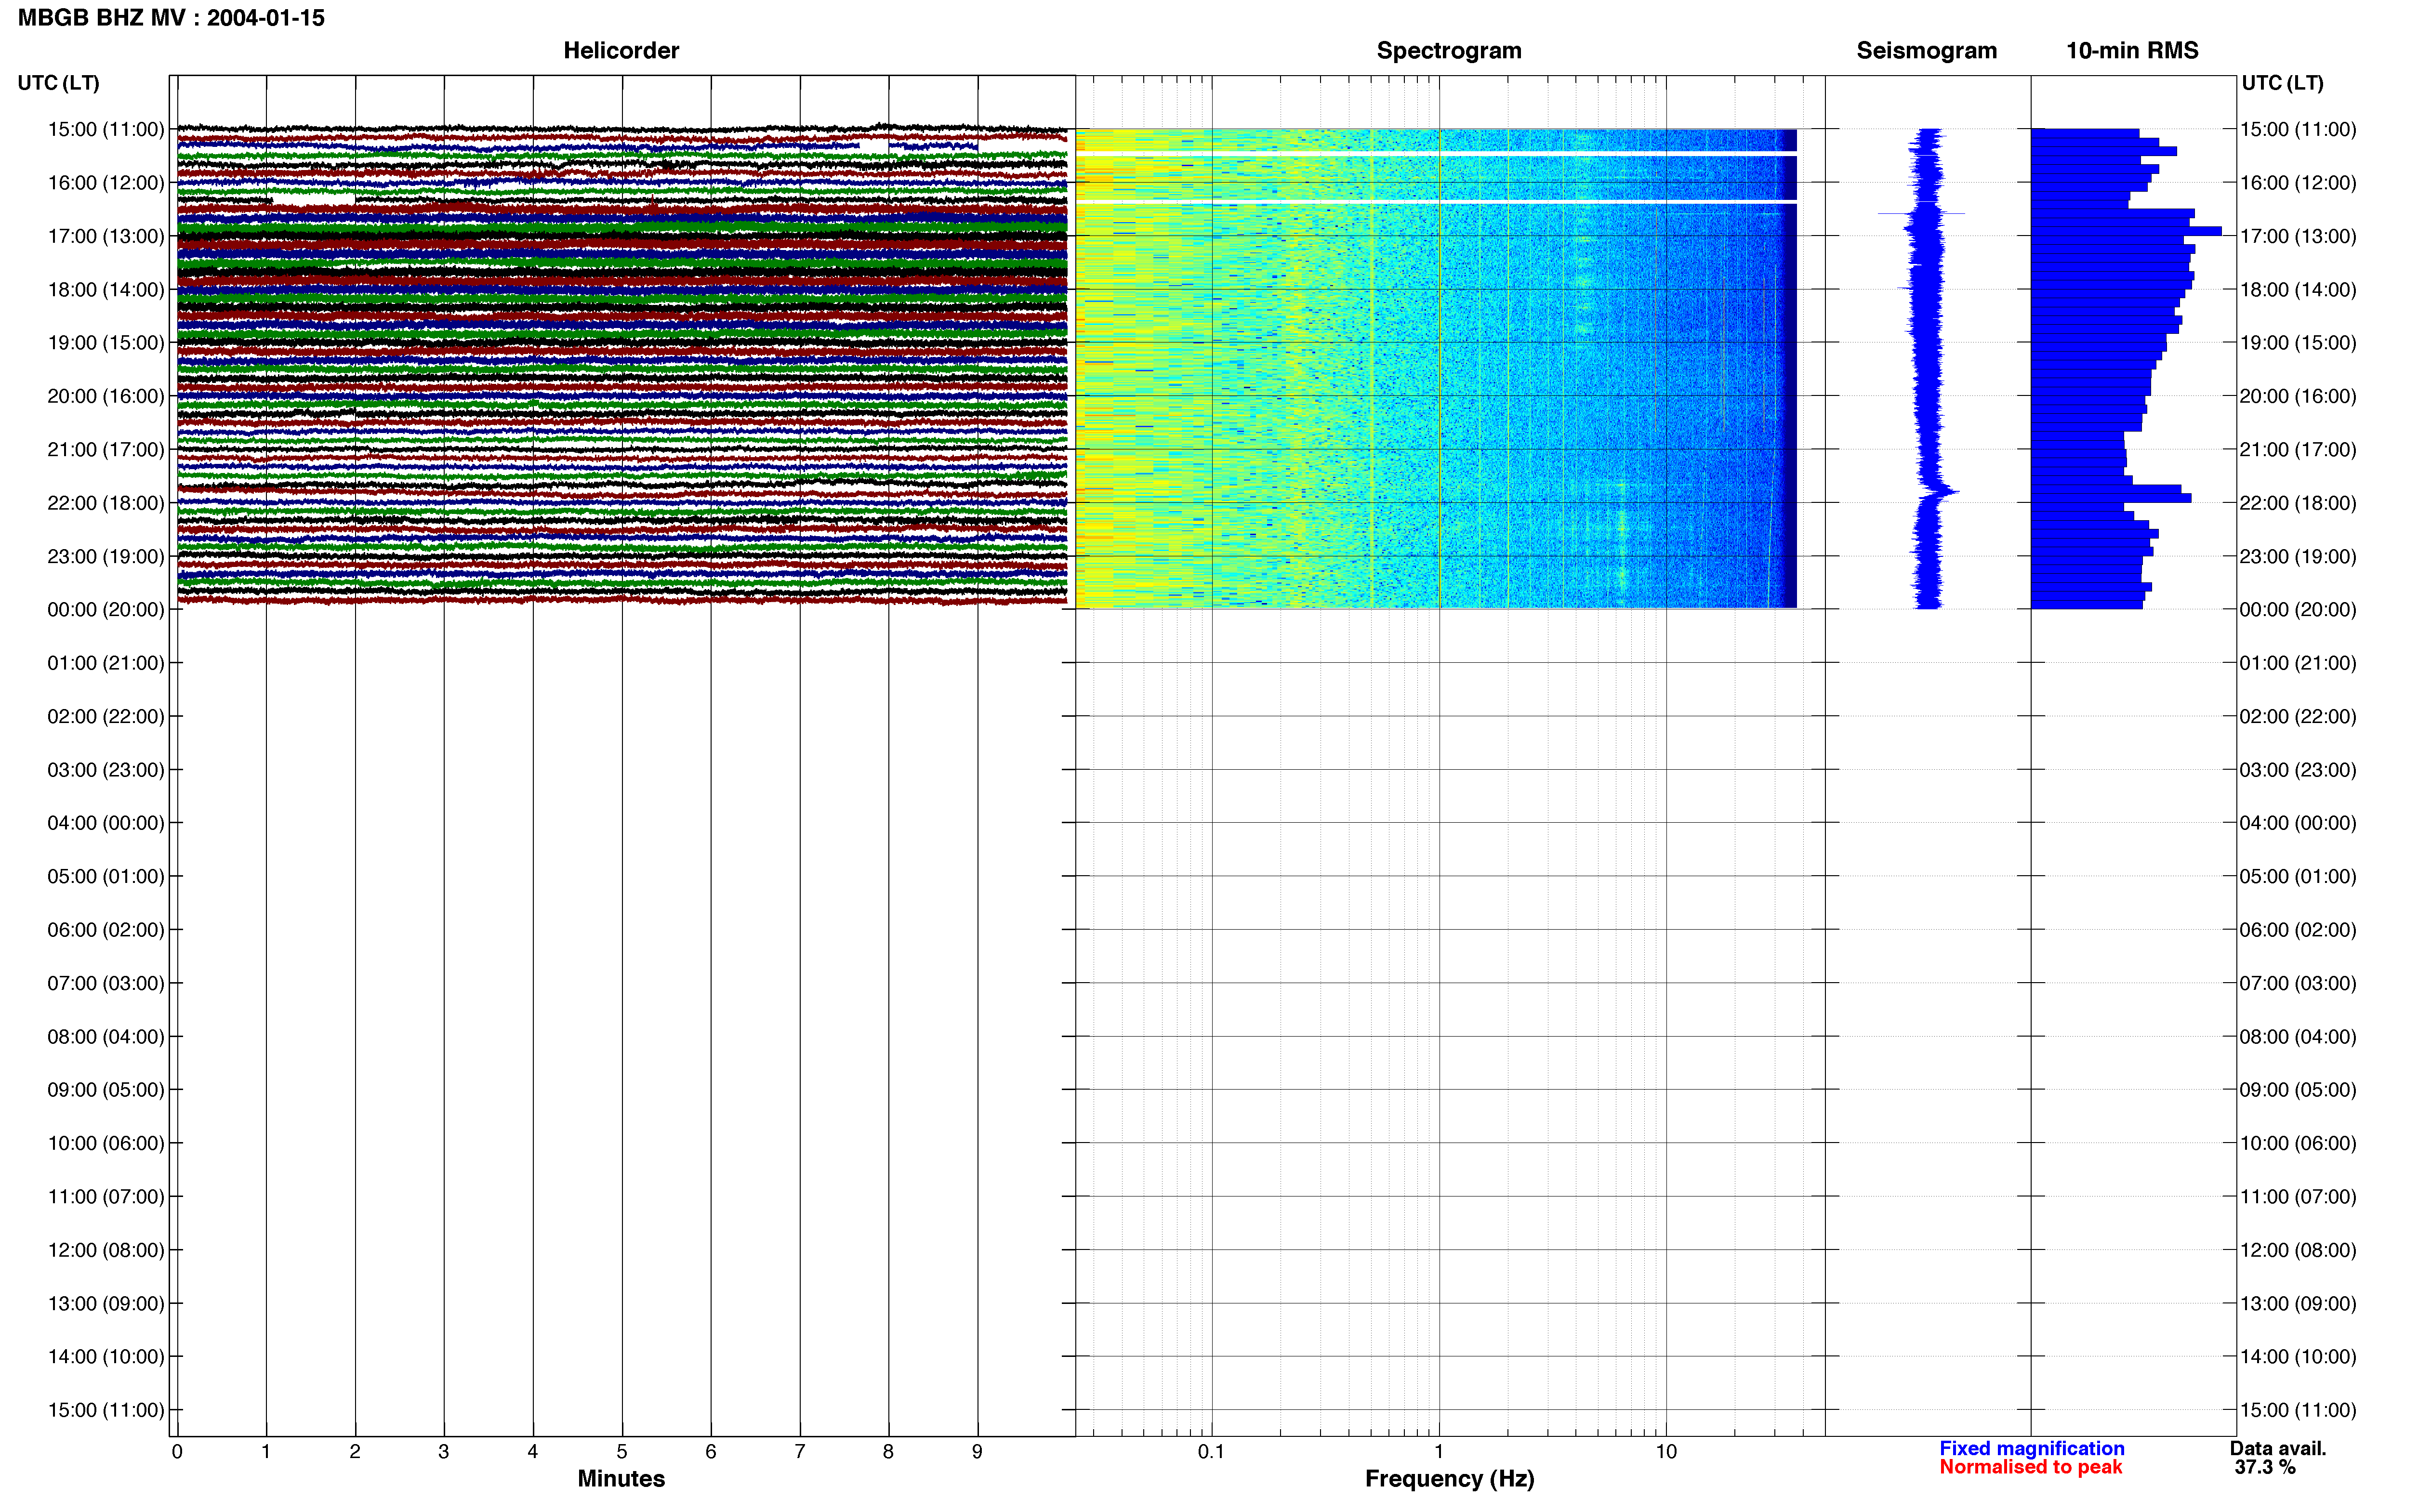The height and width of the screenshot is (1512, 2418).
Task: Click the Frequency (Hz) axis label
Action: tap(1449, 1479)
